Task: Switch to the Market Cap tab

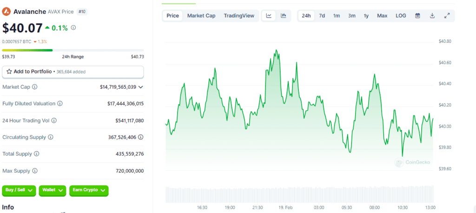Action: (x=201, y=16)
